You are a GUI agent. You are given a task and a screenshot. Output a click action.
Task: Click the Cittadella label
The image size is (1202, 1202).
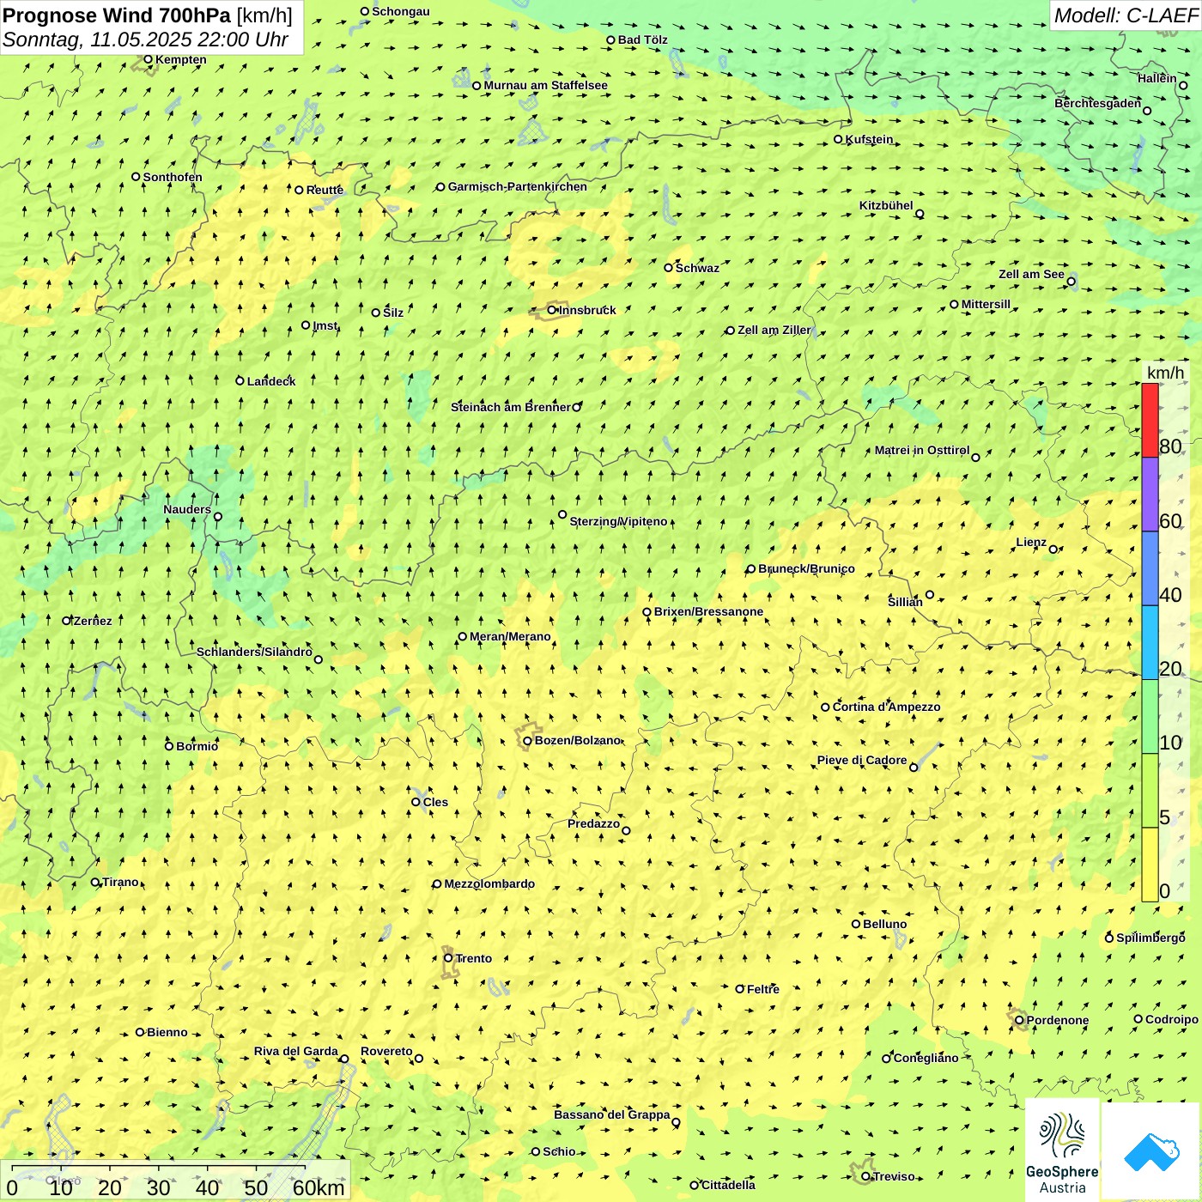(728, 1185)
